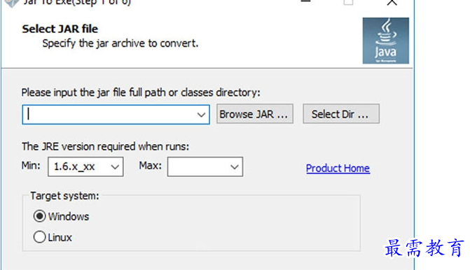Screen dimensions: 470x270
Task: Click the Target system group label
Action: click(64, 196)
